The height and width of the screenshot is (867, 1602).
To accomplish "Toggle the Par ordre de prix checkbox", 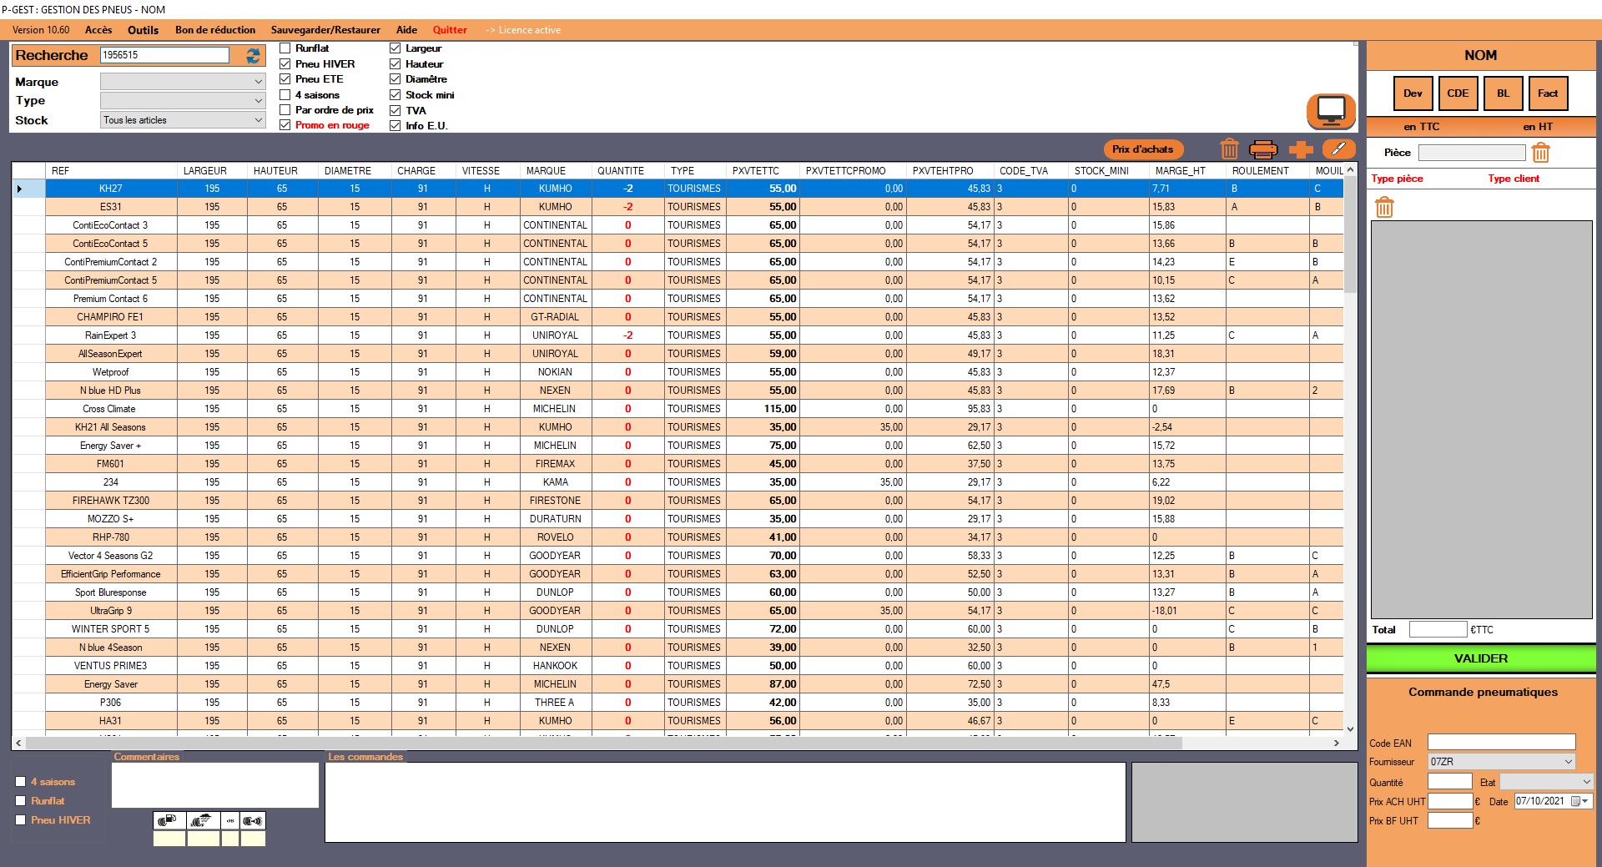I will (285, 110).
